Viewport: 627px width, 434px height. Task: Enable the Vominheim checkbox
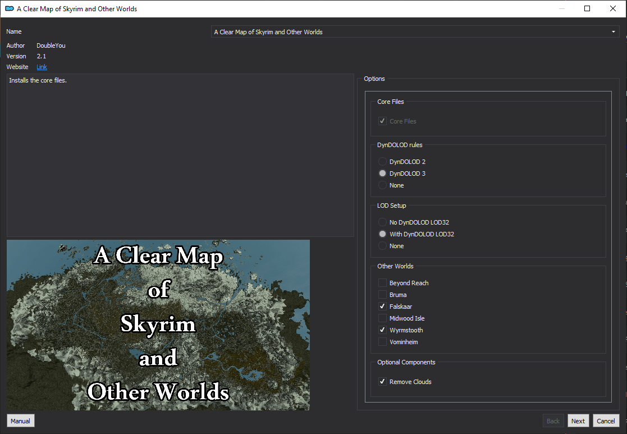pyautogui.click(x=382, y=341)
